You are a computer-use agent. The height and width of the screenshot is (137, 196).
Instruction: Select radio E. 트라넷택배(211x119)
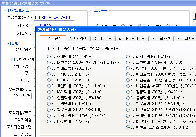pos(49,104)
